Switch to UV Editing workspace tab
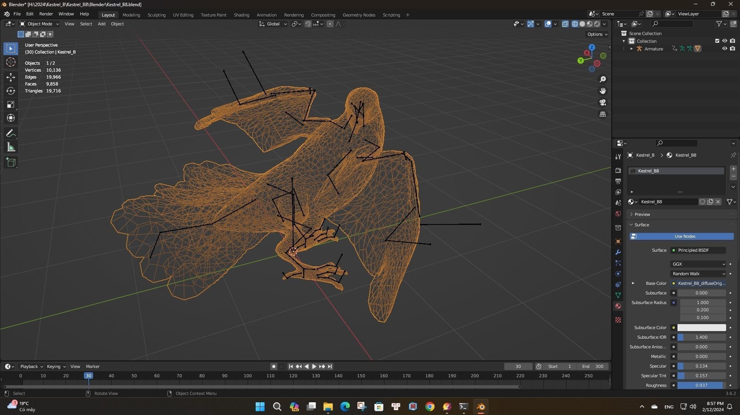Viewport: 740px width, 415px height. point(183,15)
